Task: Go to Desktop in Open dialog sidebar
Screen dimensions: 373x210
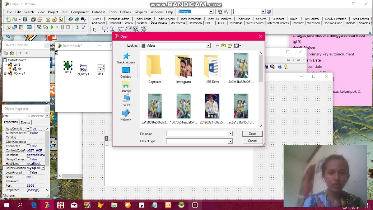Action: pyautogui.click(x=126, y=73)
